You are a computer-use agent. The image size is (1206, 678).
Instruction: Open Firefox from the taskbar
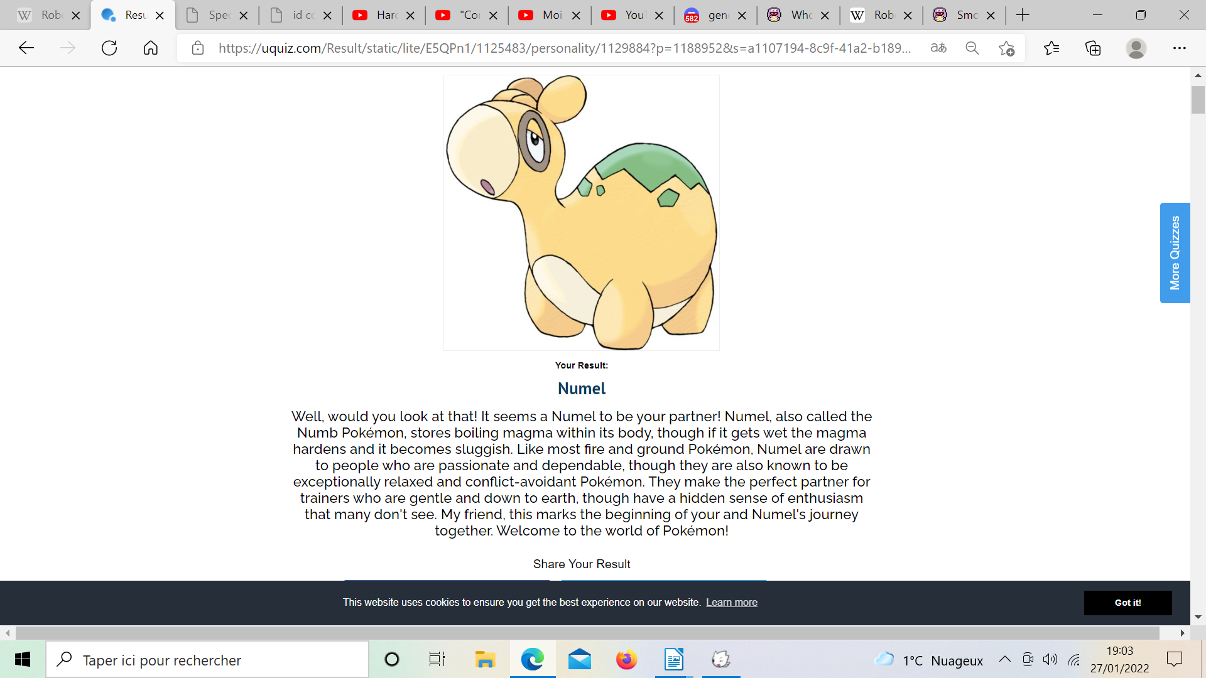coord(626,660)
